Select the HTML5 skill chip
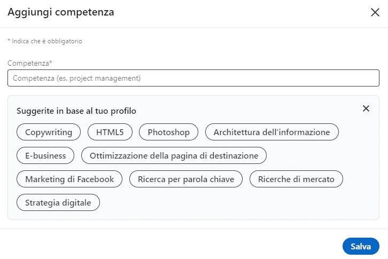The image size is (388, 259). (110, 132)
